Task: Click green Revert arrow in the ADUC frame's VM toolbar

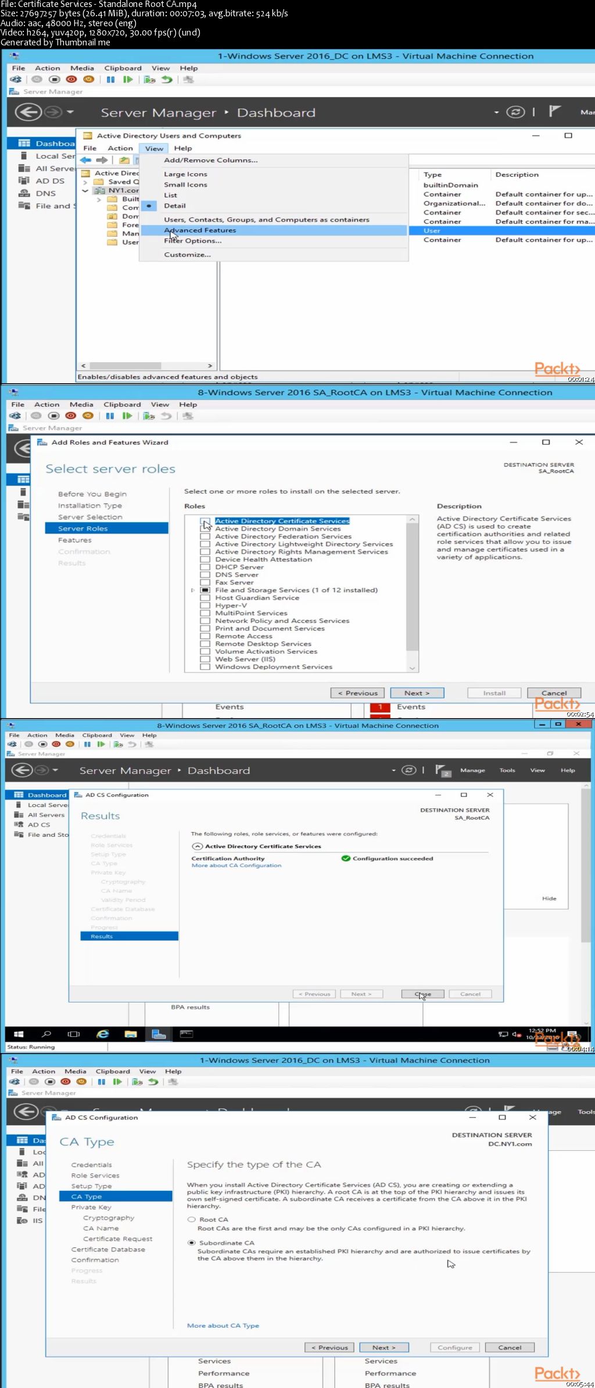Action: click(167, 80)
